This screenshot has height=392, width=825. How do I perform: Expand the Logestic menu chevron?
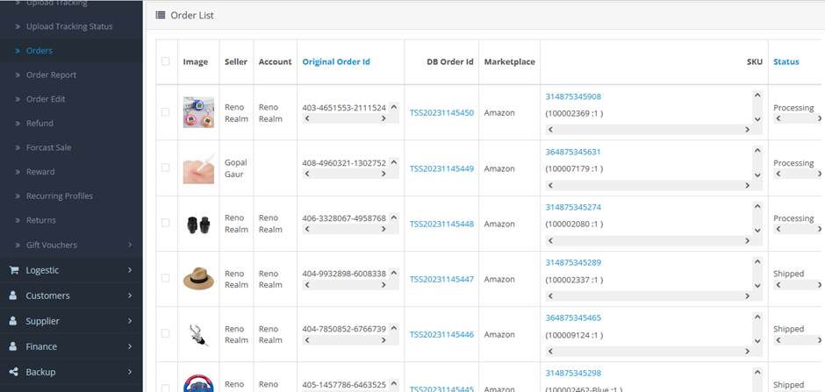pyautogui.click(x=129, y=270)
